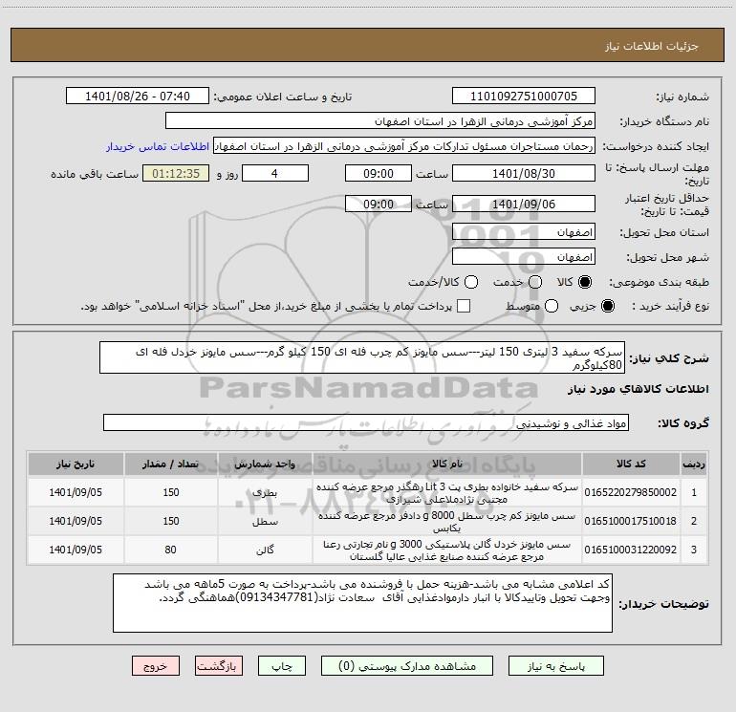The image size is (736, 712).
Task: Click the low-fat mayonnaise product name cell
Action: [x=447, y=522]
